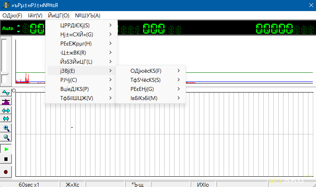This screenshot has width=316, height=187.
Task: Select the (H) menu item
Action: point(81,43)
